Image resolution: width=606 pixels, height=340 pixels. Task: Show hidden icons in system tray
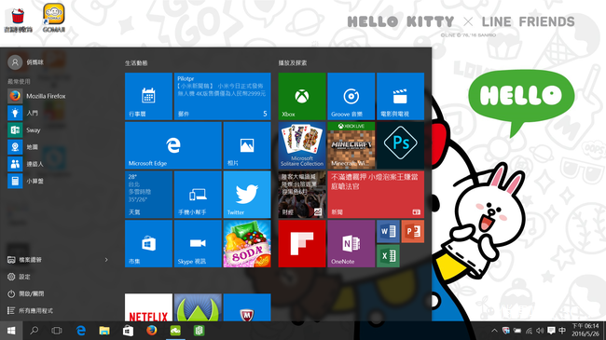point(494,331)
